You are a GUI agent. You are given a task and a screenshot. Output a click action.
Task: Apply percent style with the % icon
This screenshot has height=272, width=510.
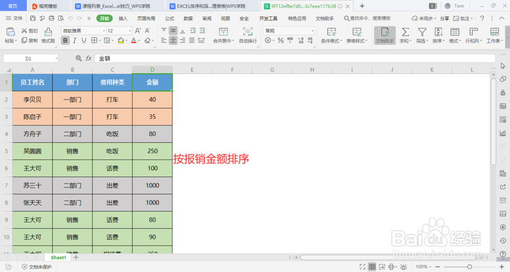pos(280,40)
